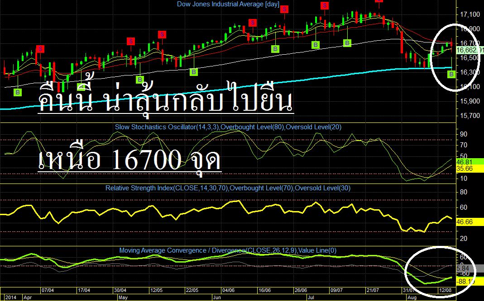The height and width of the screenshot is (301, 484).
Task: Click the Apr month label
Action: click(x=28, y=298)
